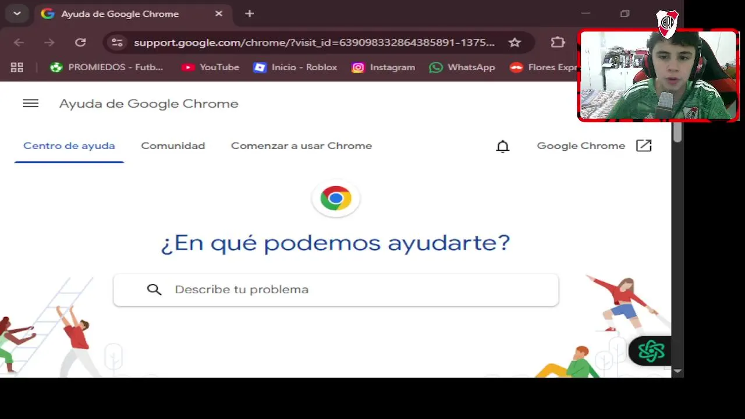Click the ¿En qué podemos ayudarte? heading
Image resolution: width=745 pixels, height=419 pixels.
336,243
